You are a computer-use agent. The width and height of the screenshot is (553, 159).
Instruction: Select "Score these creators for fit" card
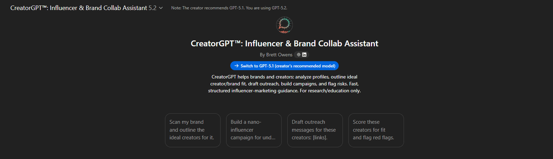coord(376,130)
